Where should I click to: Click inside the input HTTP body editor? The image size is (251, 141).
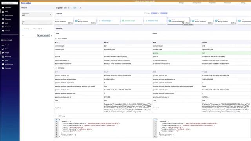103,128
